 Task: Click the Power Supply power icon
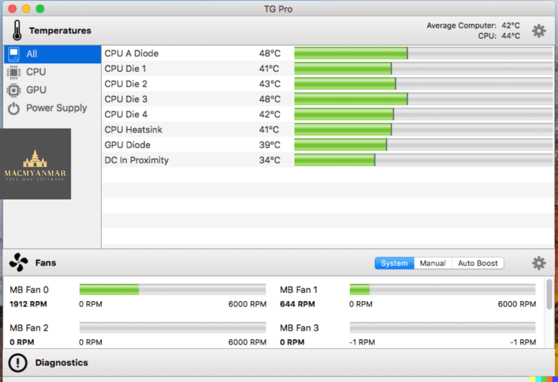click(x=14, y=108)
